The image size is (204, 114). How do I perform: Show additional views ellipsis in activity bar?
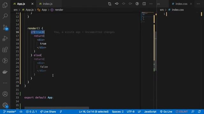(x=5, y=83)
